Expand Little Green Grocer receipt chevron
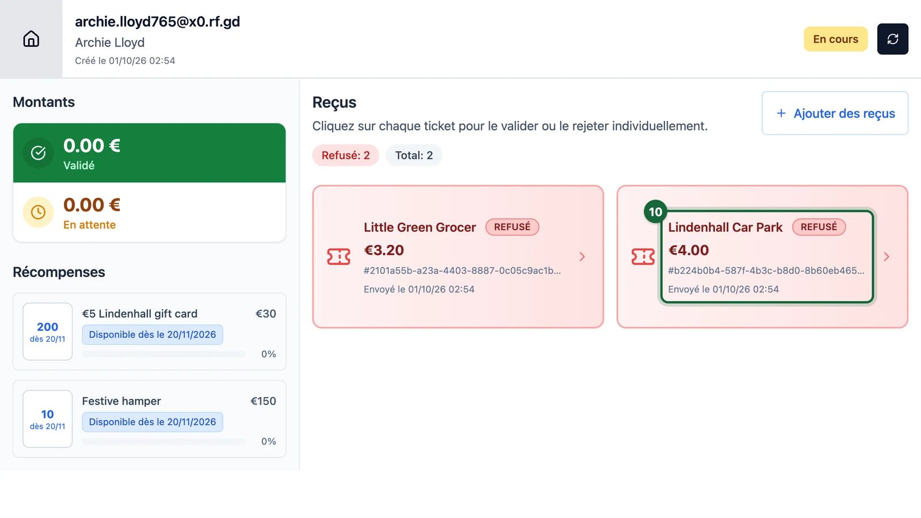This screenshot has height=518, width=921. [582, 257]
